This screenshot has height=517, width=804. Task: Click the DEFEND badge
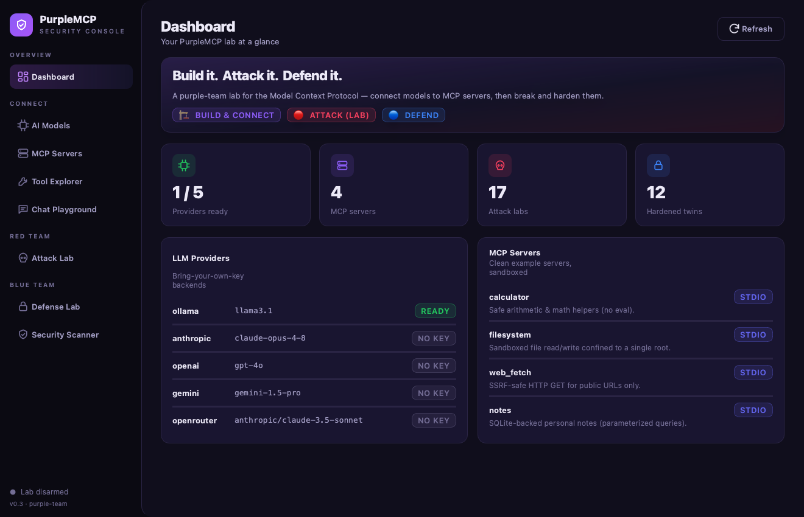click(414, 115)
